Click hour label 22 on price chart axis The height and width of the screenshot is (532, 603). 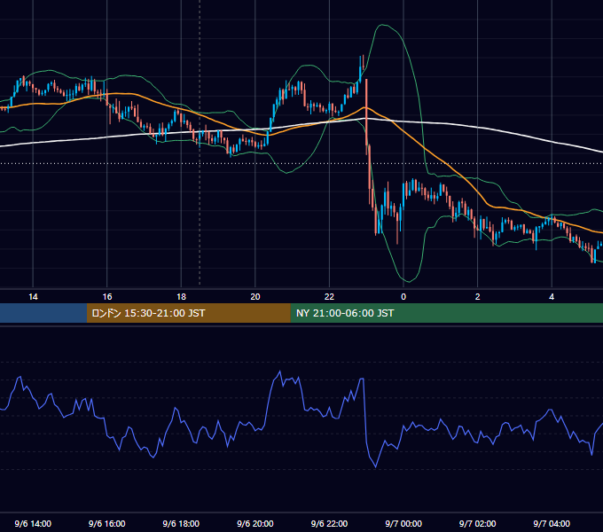[x=329, y=297]
